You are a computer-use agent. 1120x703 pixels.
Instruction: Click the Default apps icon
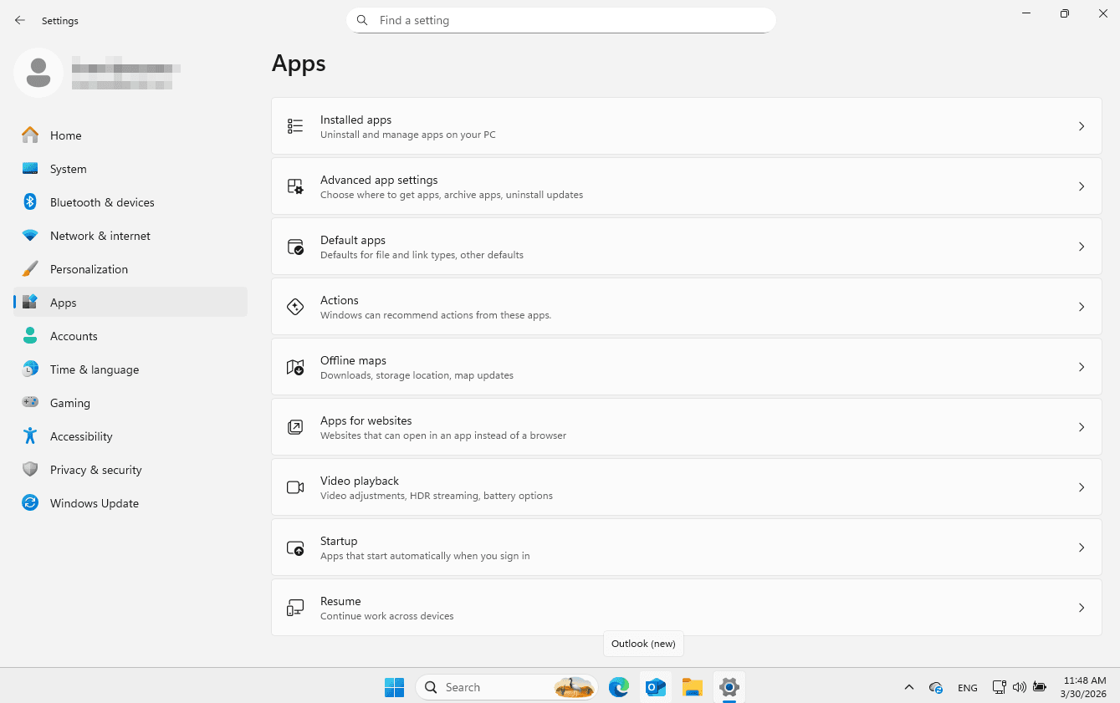[295, 247]
